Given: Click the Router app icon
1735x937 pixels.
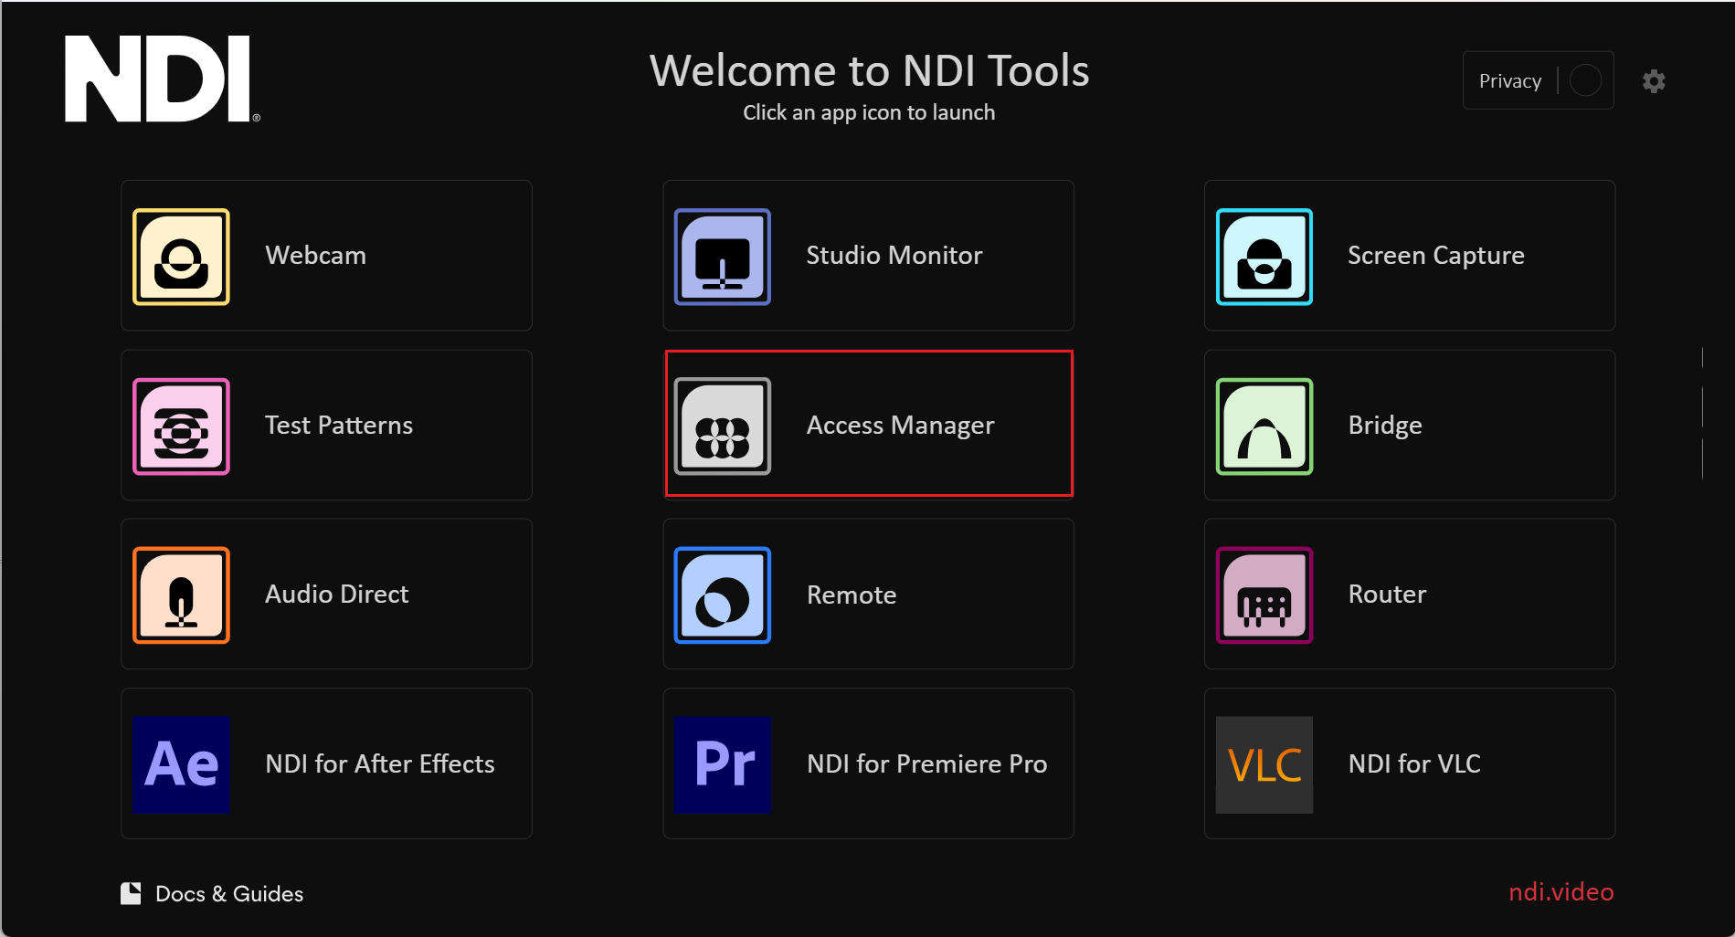Looking at the screenshot, I should pos(1264,595).
